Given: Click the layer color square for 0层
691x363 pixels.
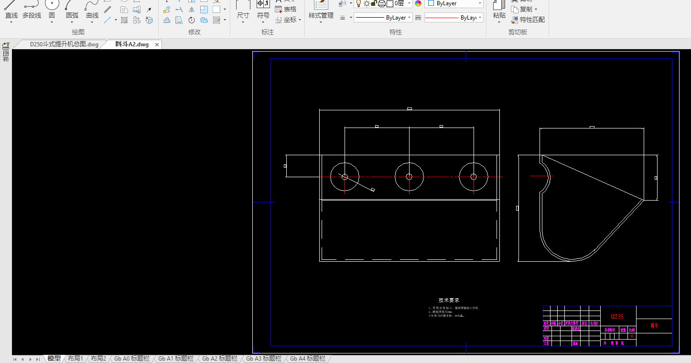Looking at the screenshot, I should click(x=390, y=3).
